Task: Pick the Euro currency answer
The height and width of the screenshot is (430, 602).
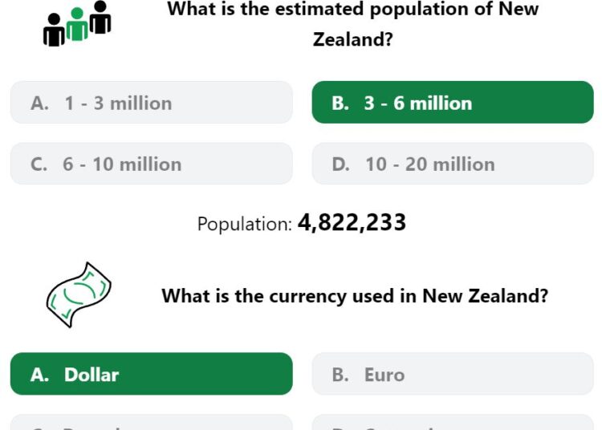Action: 453,374
